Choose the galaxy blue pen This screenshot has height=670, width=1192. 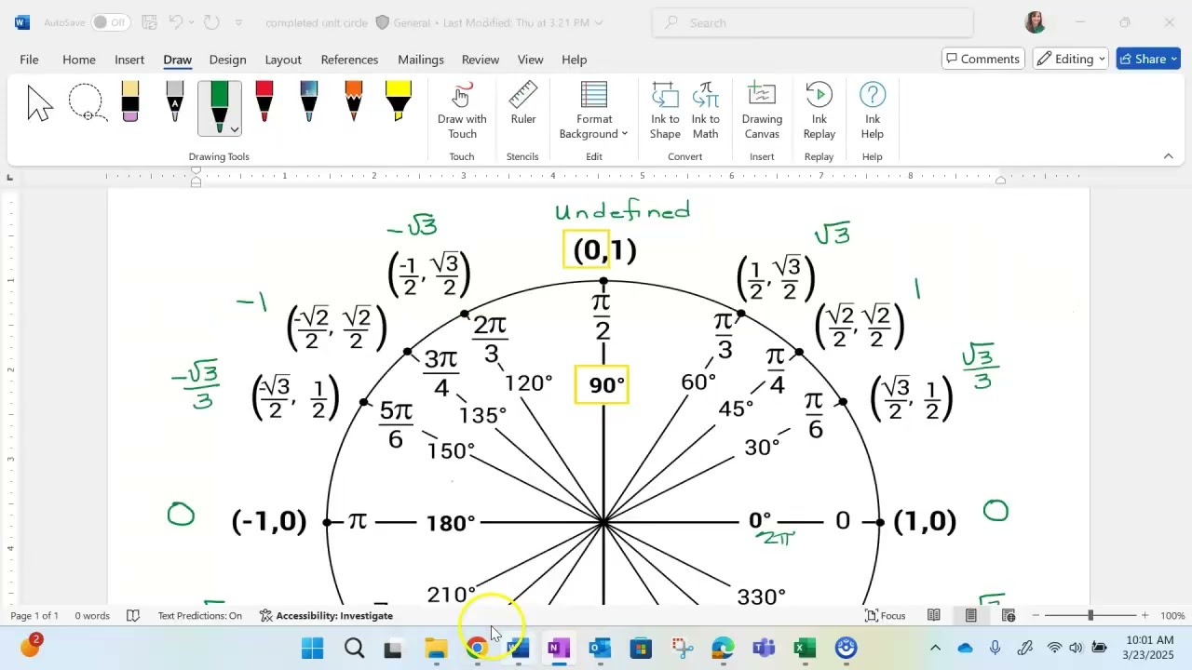[x=309, y=101]
